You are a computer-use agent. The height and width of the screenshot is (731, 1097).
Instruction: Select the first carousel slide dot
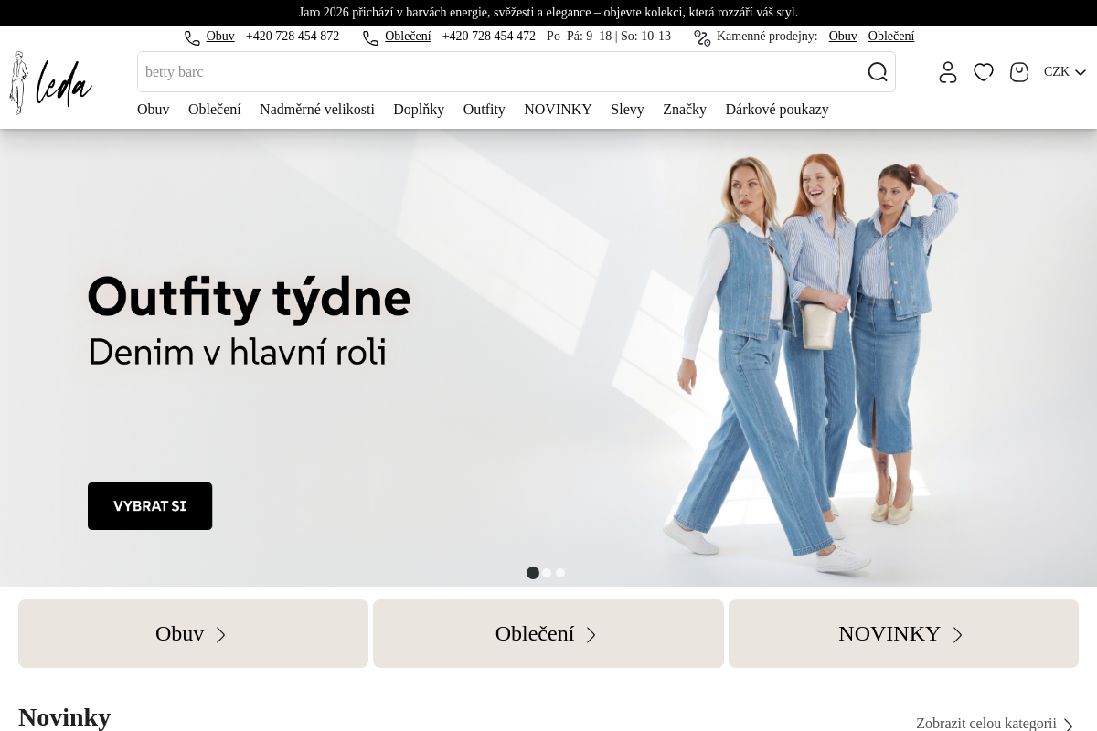coord(533,573)
